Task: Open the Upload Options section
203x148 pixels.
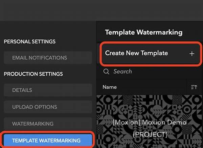Action: point(48,107)
